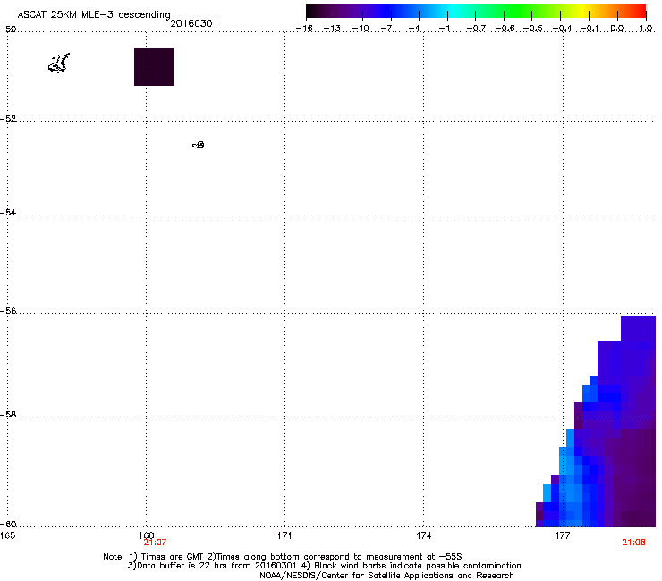Click the note line starting "3)Data buffer is 22 hrs"
This screenshot has width=662, height=581.
point(324,566)
